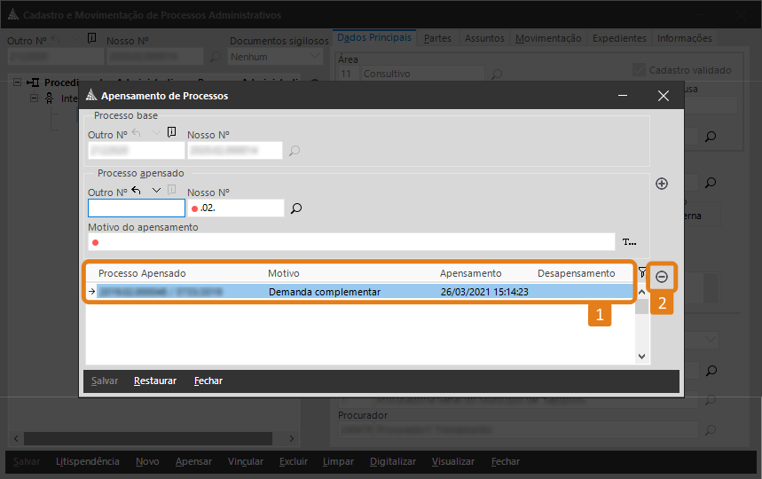
Task: Click into Processo apensado Outro Nº field
Action: 136,208
